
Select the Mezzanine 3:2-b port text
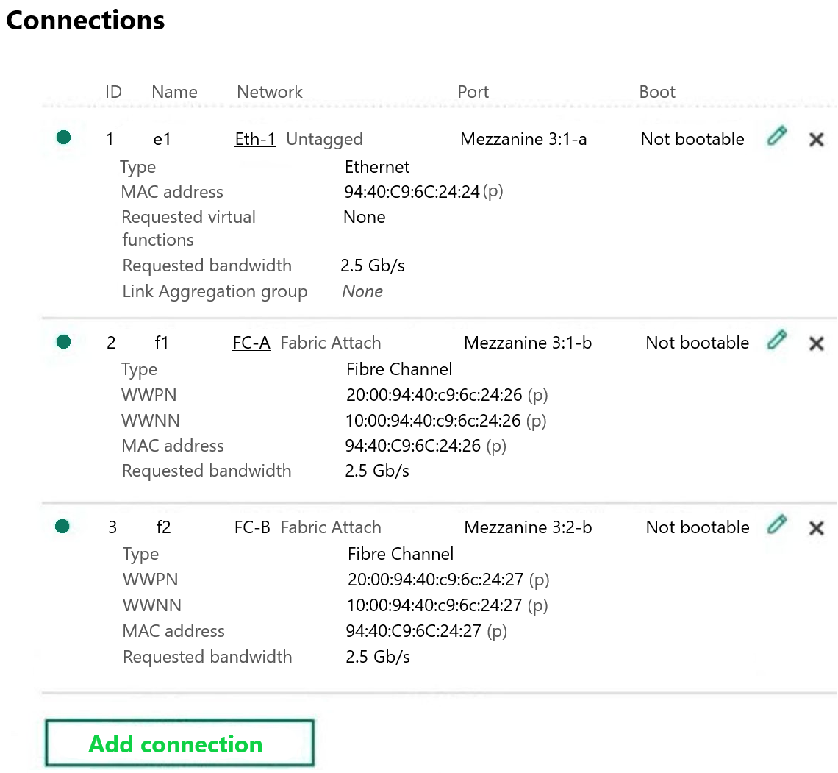point(528,527)
